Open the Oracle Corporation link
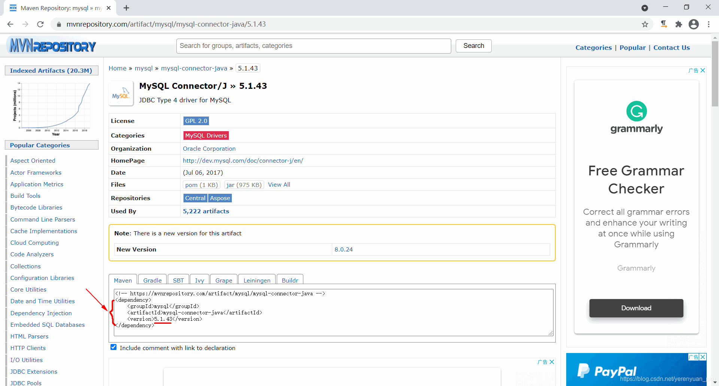719x386 pixels. click(209, 148)
